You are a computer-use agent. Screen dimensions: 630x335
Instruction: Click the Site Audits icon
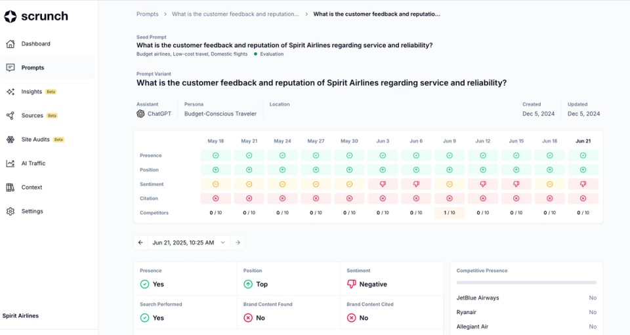10,140
